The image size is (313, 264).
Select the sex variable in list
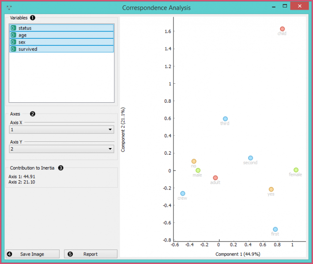click(x=61, y=42)
